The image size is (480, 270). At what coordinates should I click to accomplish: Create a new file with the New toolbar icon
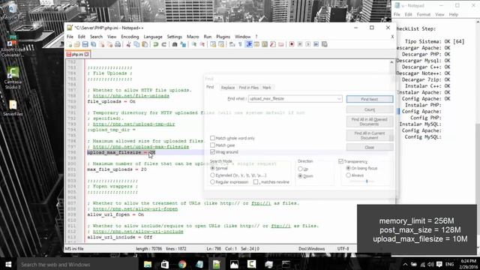(x=70, y=45)
